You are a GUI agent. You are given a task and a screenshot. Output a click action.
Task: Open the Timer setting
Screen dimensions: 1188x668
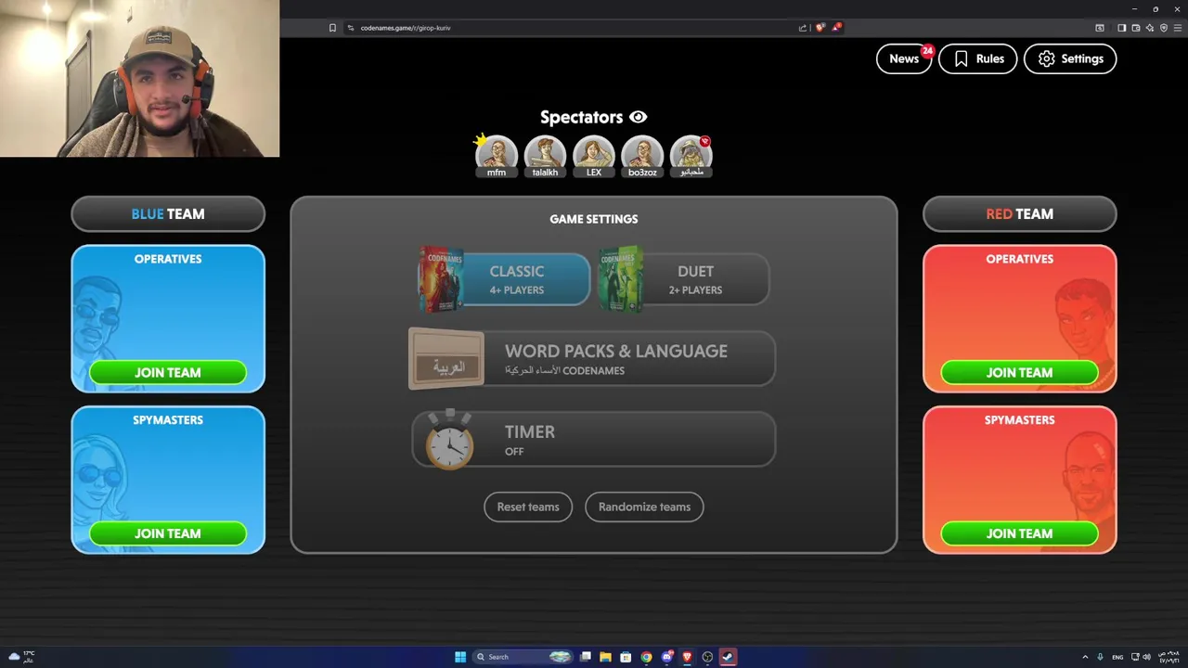pyautogui.click(x=594, y=440)
